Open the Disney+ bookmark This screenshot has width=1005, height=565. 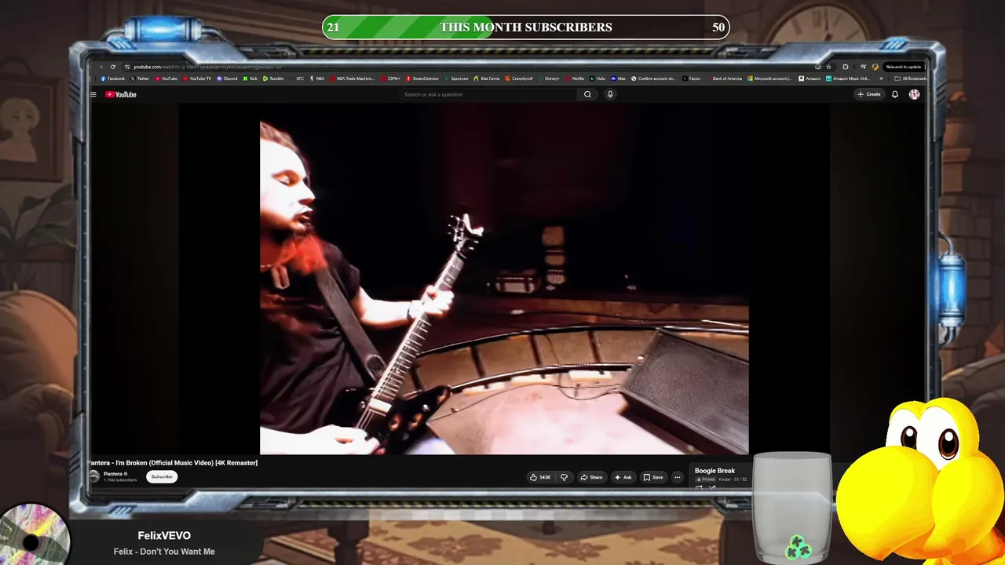click(550, 78)
